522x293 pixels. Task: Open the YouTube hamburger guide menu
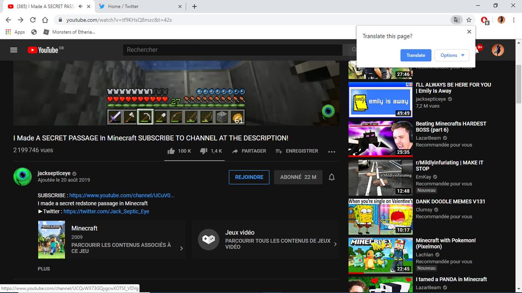click(14, 50)
